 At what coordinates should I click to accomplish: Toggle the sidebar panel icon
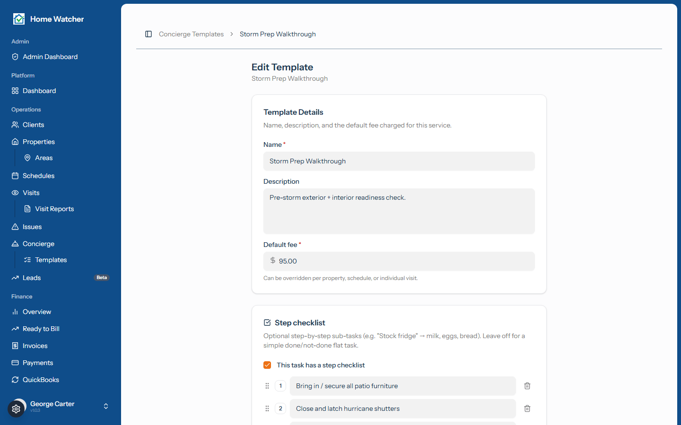(x=148, y=34)
